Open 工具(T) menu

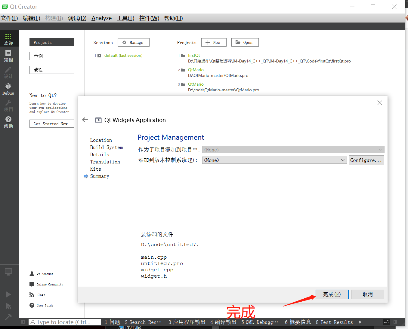[x=125, y=18]
